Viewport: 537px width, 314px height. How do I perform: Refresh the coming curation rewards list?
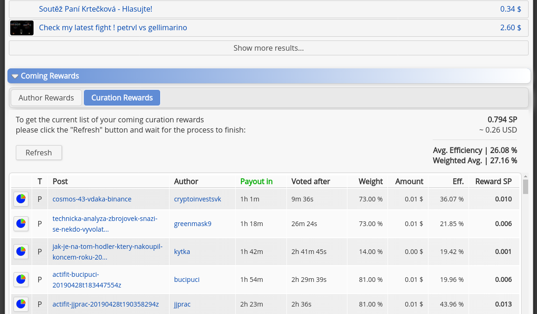coord(39,153)
